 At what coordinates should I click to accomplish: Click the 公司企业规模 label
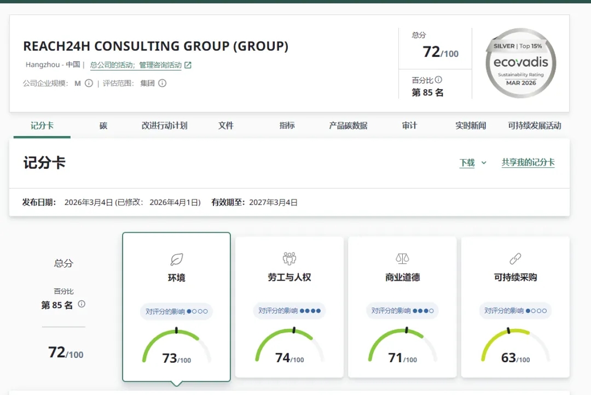point(45,83)
